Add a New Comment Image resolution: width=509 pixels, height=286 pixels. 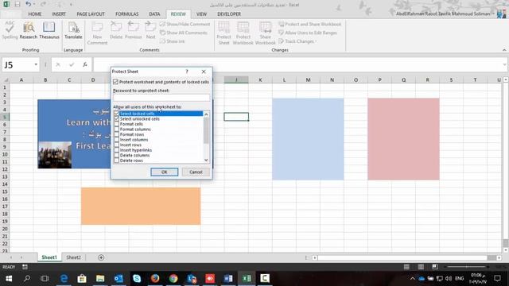point(97,33)
